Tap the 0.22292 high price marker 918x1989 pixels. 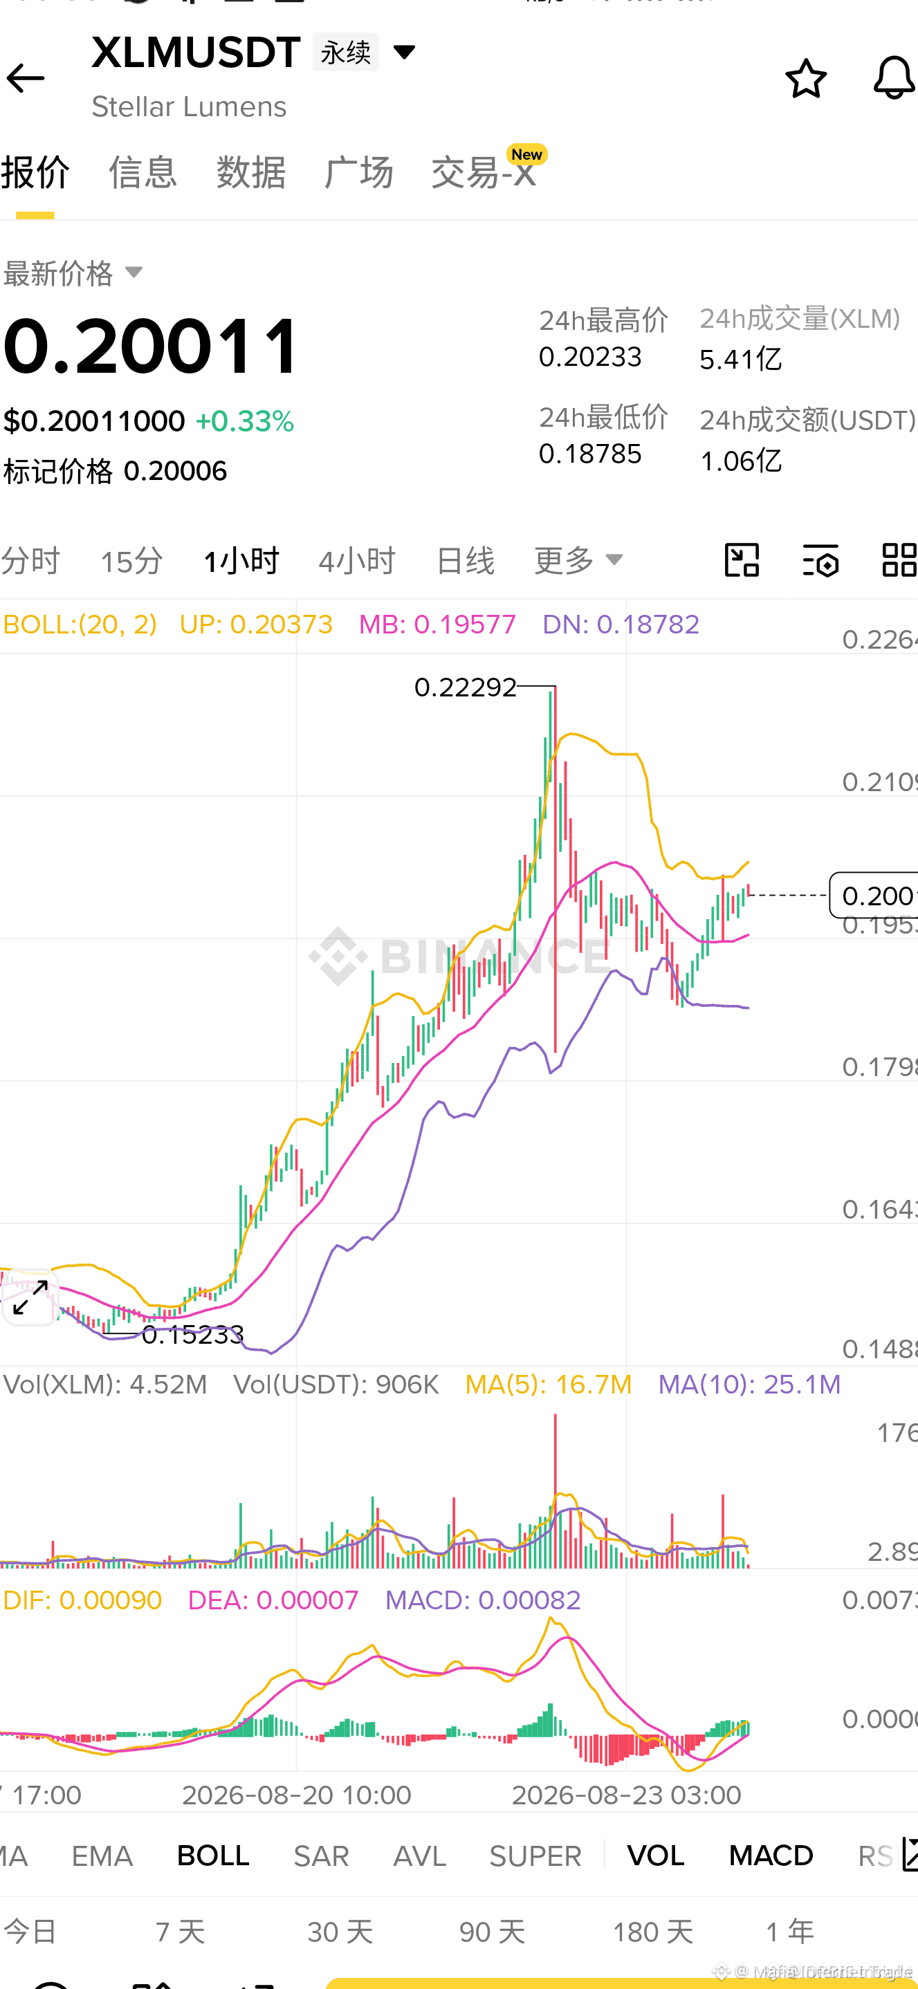pyautogui.click(x=465, y=687)
